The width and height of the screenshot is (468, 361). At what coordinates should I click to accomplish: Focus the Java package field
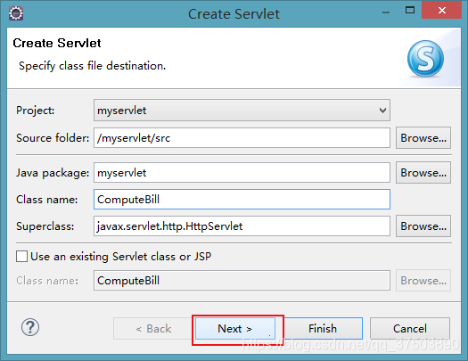point(242,172)
